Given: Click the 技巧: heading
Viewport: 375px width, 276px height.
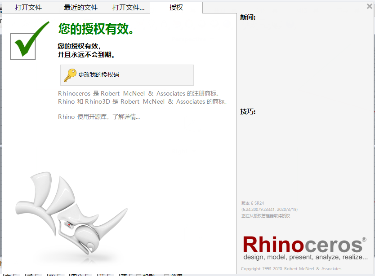Looking at the screenshot, I should (x=248, y=111).
